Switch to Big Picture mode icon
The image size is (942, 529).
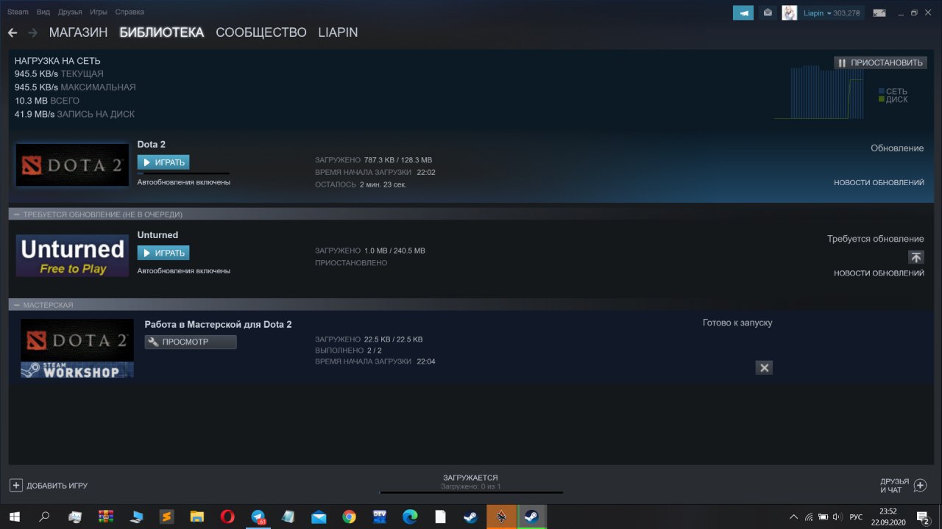tap(879, 12)
